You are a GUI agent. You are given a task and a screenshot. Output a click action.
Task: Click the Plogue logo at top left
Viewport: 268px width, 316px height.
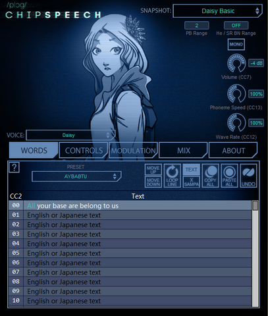16,5
